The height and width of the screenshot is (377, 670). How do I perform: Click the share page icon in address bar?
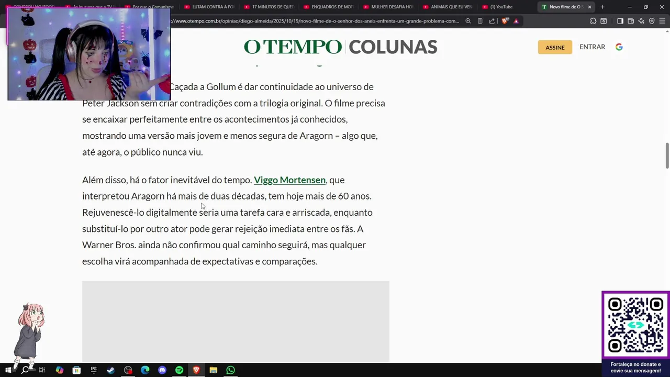pos(492,21)
